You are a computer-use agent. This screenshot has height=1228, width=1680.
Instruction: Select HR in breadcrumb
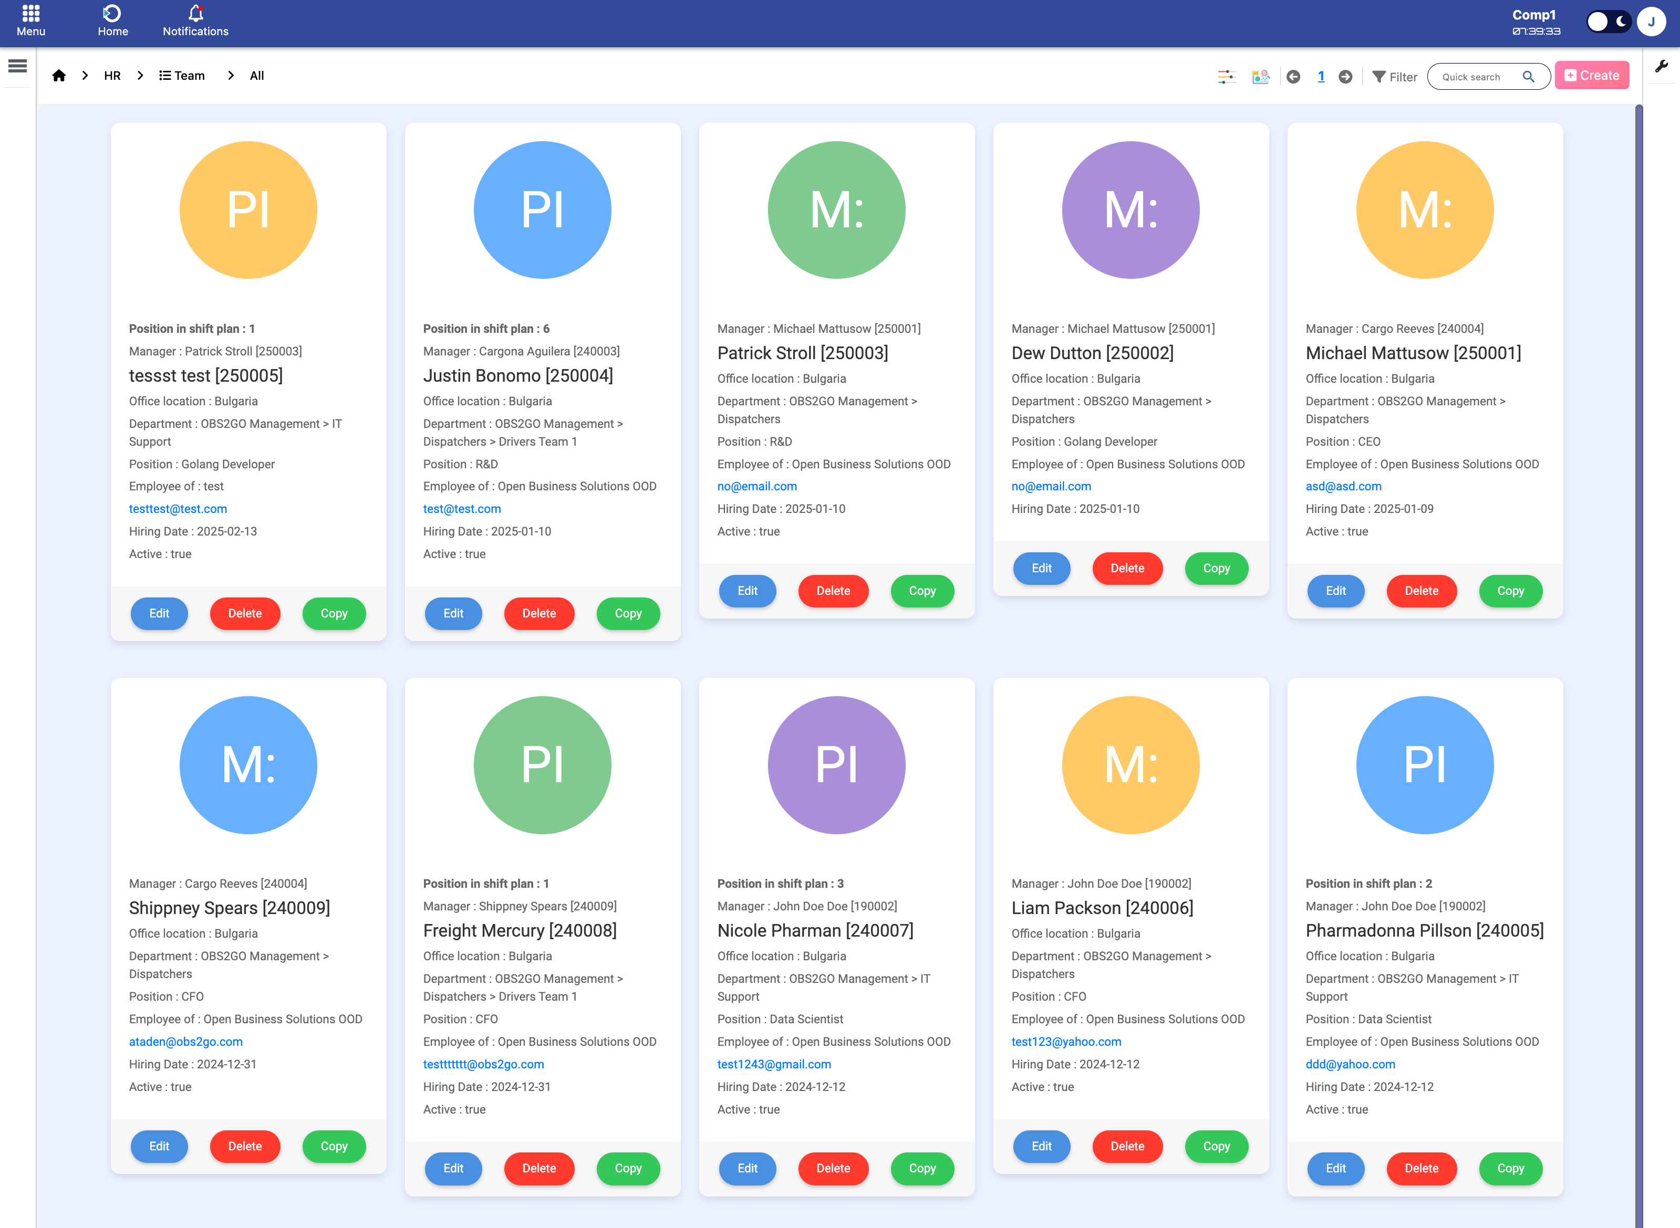point(112,76)
